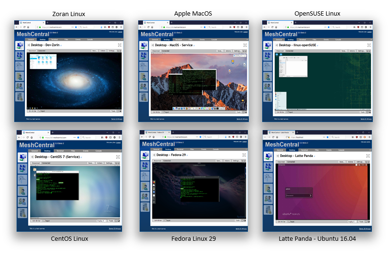This screenshot has height=254, width=388.
Task: Click Settings button in MacOS - Service window
Action: [237, 51]
